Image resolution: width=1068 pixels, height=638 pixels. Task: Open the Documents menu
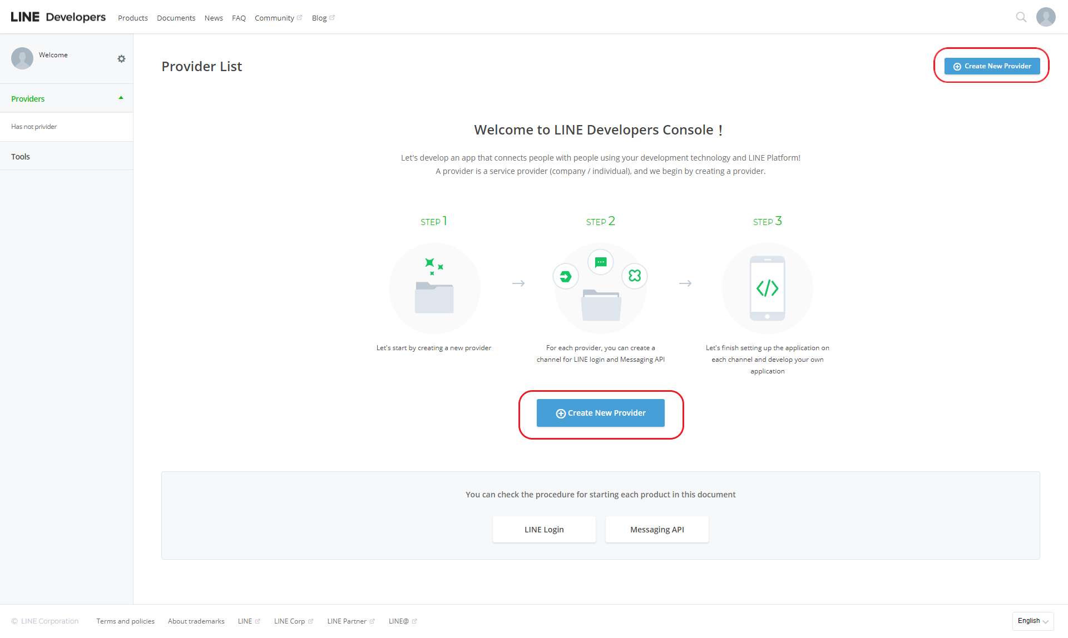tap(176, 18)
